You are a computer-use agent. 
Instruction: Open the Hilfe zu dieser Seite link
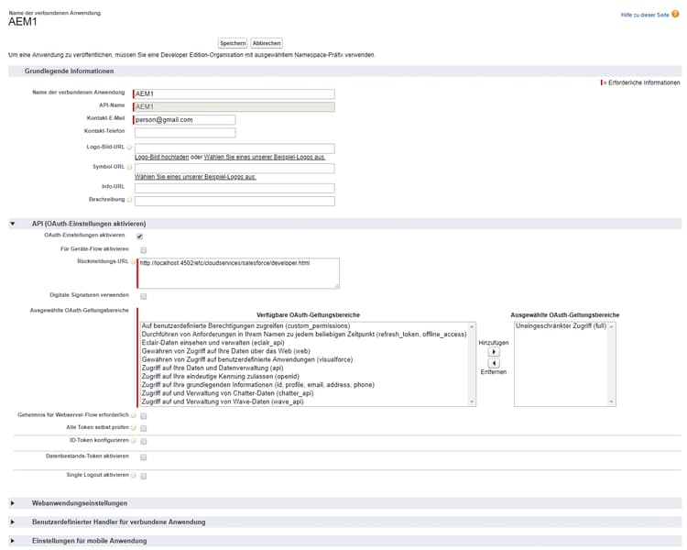pyautogui.click(x=645, y=15)
